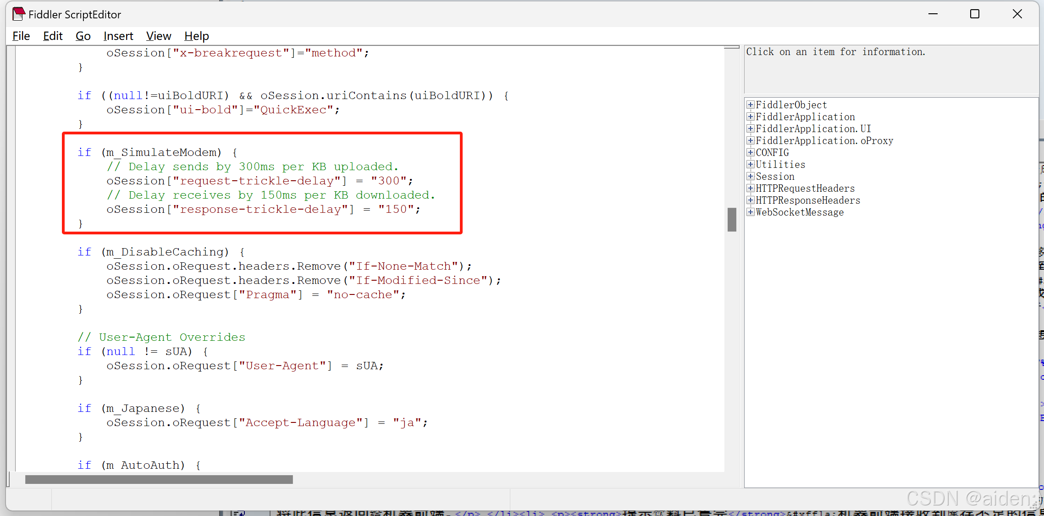1044x516 pixels.
Task: Select FiddlerApplication in class explorer
Action: [x=805, y=117]
